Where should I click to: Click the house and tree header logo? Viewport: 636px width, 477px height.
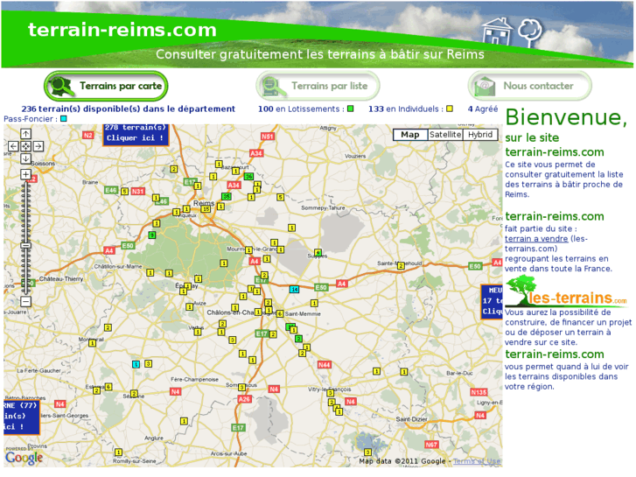[x=512, y=31]
